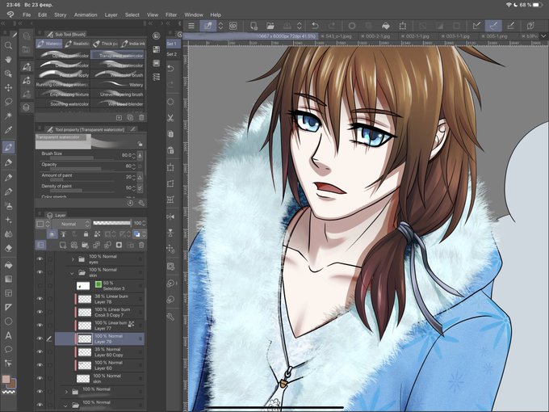Hide Layer 60 Copy via its eye icon
The height and width of the screenshot is (412, 549).
point(40,351)
